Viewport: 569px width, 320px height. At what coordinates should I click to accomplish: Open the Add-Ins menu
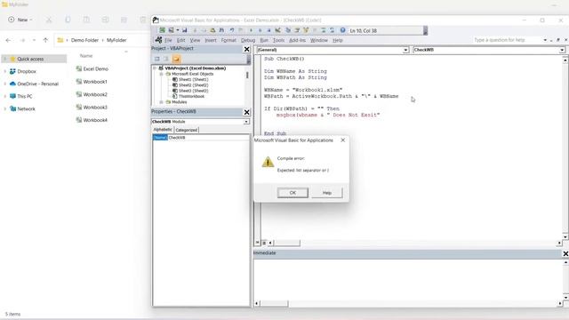(297, 40)
